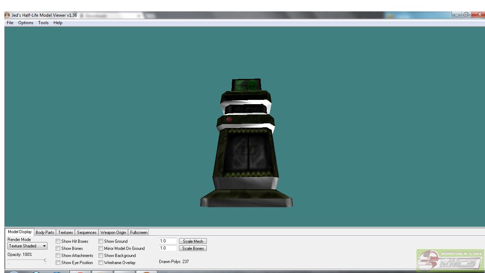Switch to the Fullscreen tab
485x273 pixels.
(x=139, y=232)
